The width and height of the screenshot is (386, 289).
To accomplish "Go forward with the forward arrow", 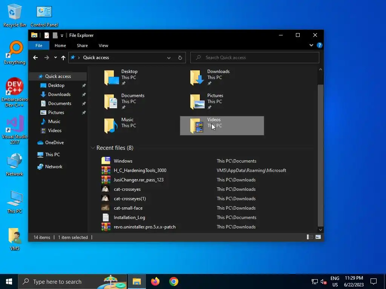I will [x=46, y=58].
